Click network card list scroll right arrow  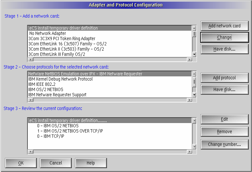(189, 59)
